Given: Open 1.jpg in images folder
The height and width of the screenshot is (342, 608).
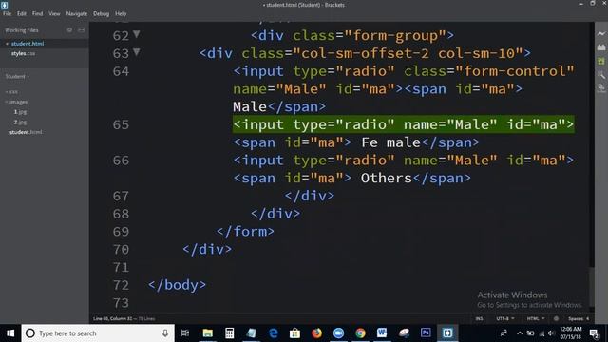Looking at the screenshot, I should click(20, 112).
